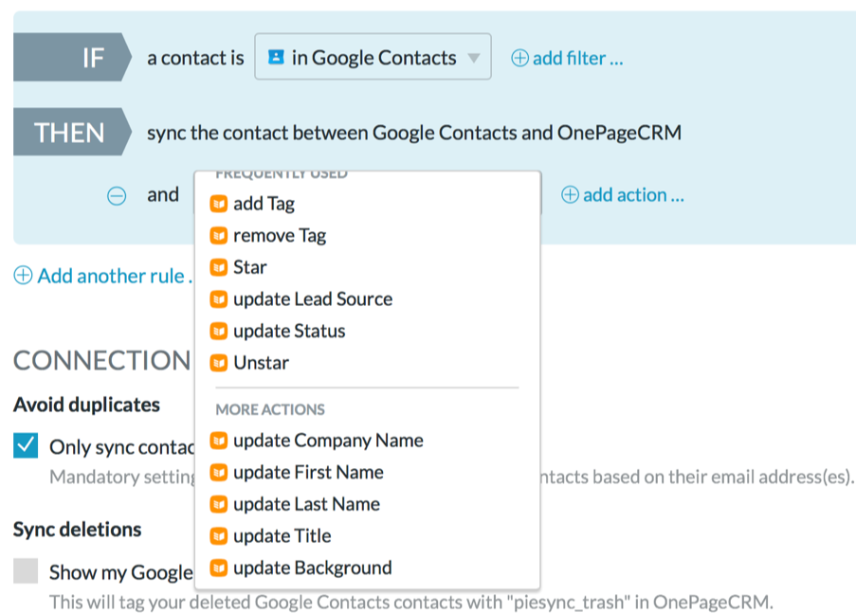Click the dropdown arrow in Google Contacts selector

[474, 58]
